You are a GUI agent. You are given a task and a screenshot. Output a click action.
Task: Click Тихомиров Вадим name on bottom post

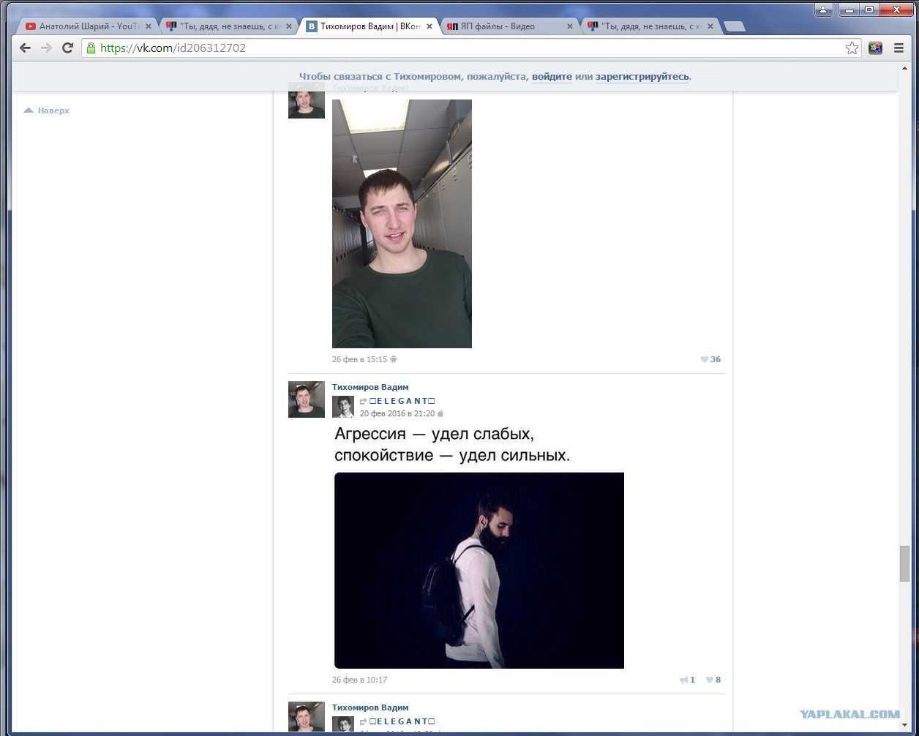click(x=370, y=707)
